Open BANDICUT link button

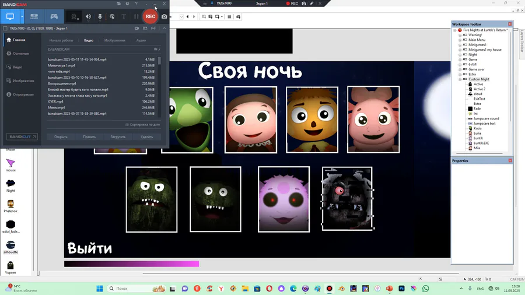click(22, 137)
